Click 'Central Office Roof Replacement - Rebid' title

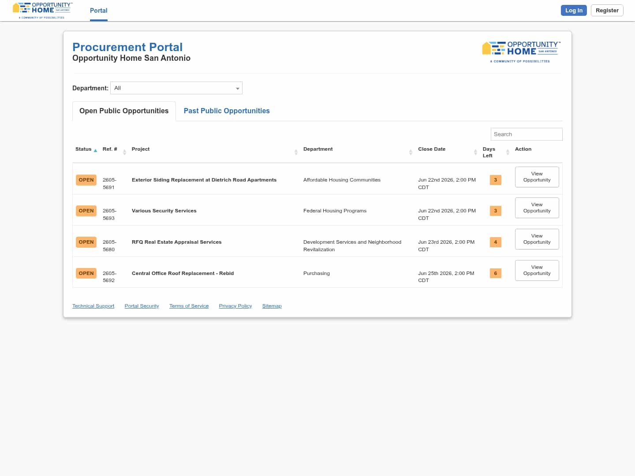tap(183, 273)
